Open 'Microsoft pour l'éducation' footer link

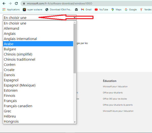tap(115, 87)
